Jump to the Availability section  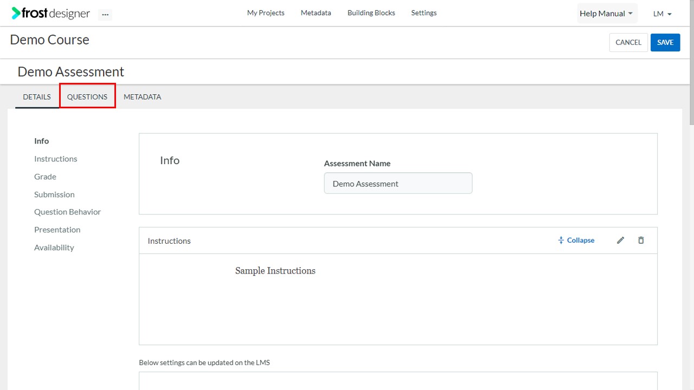pos(54,248)
